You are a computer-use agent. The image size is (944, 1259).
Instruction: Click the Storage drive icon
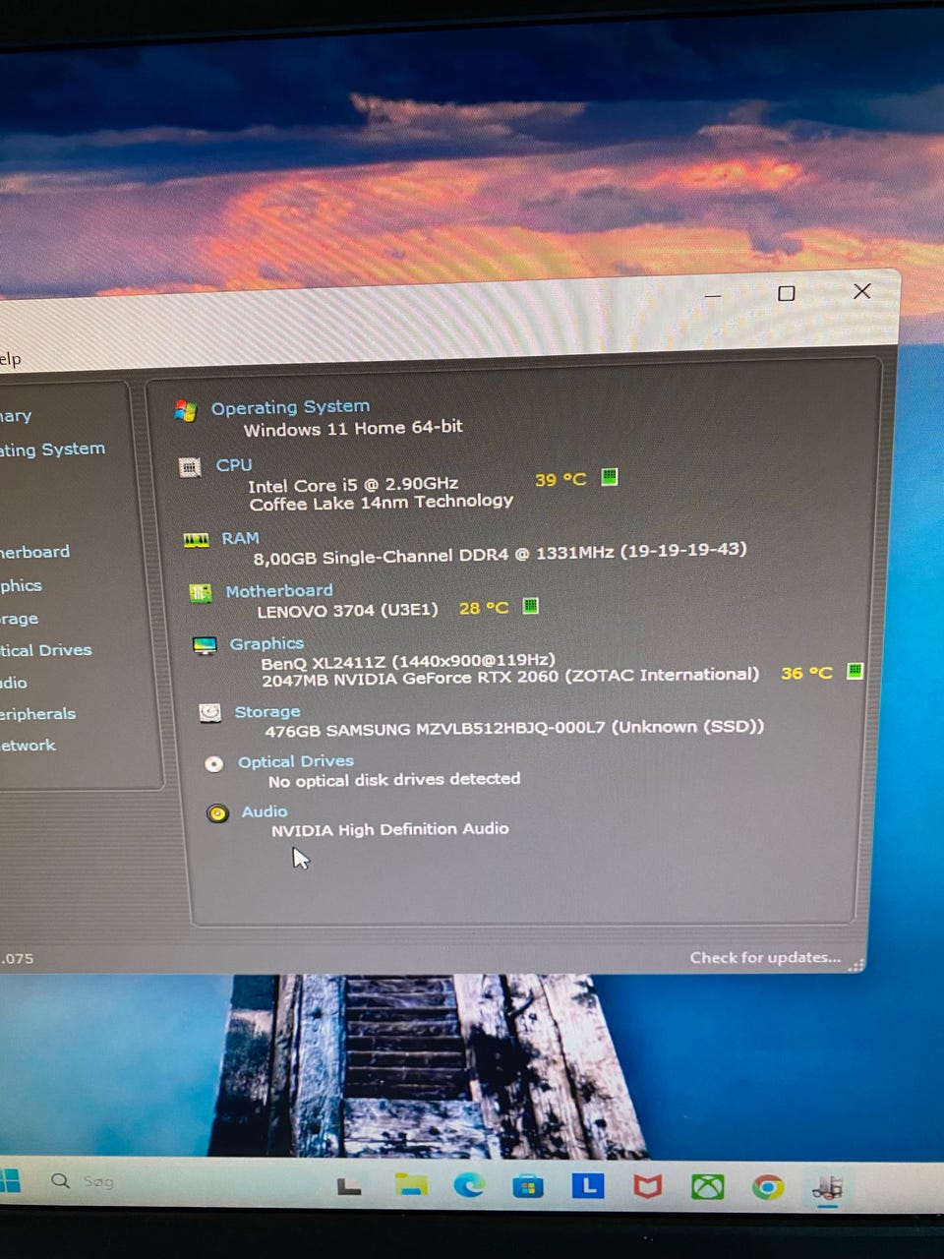point(209,713)
